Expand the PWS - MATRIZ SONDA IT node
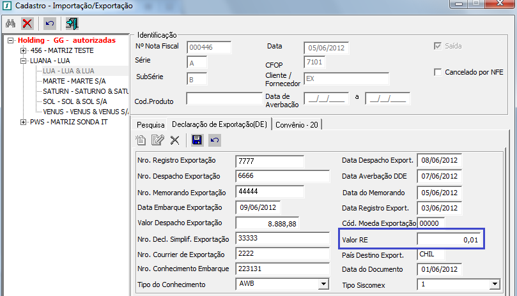The height and width of the screenshot is (296, 517). 24,122
